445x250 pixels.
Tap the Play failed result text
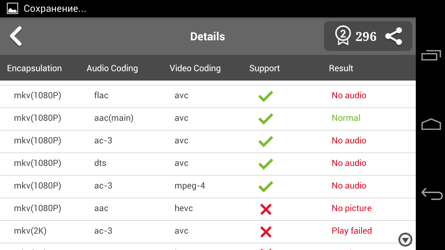pos(351,231)
